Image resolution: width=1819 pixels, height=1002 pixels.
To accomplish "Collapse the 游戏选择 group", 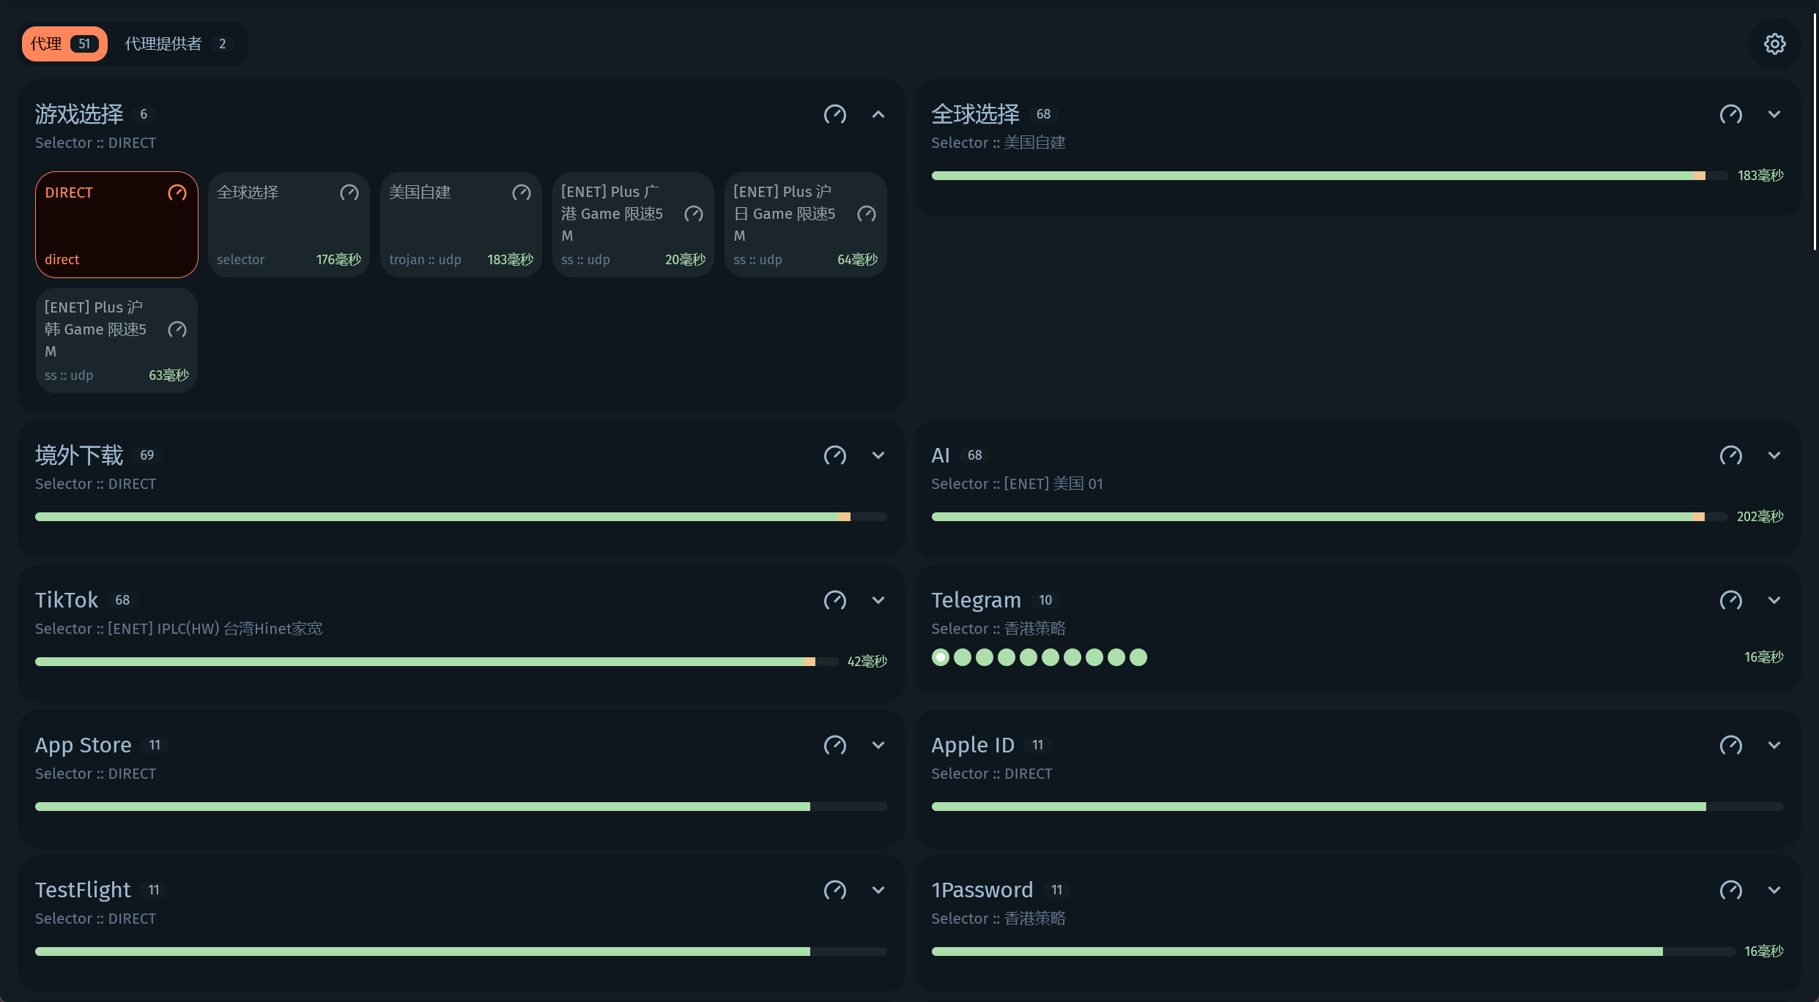I will [x=878, y=114].
